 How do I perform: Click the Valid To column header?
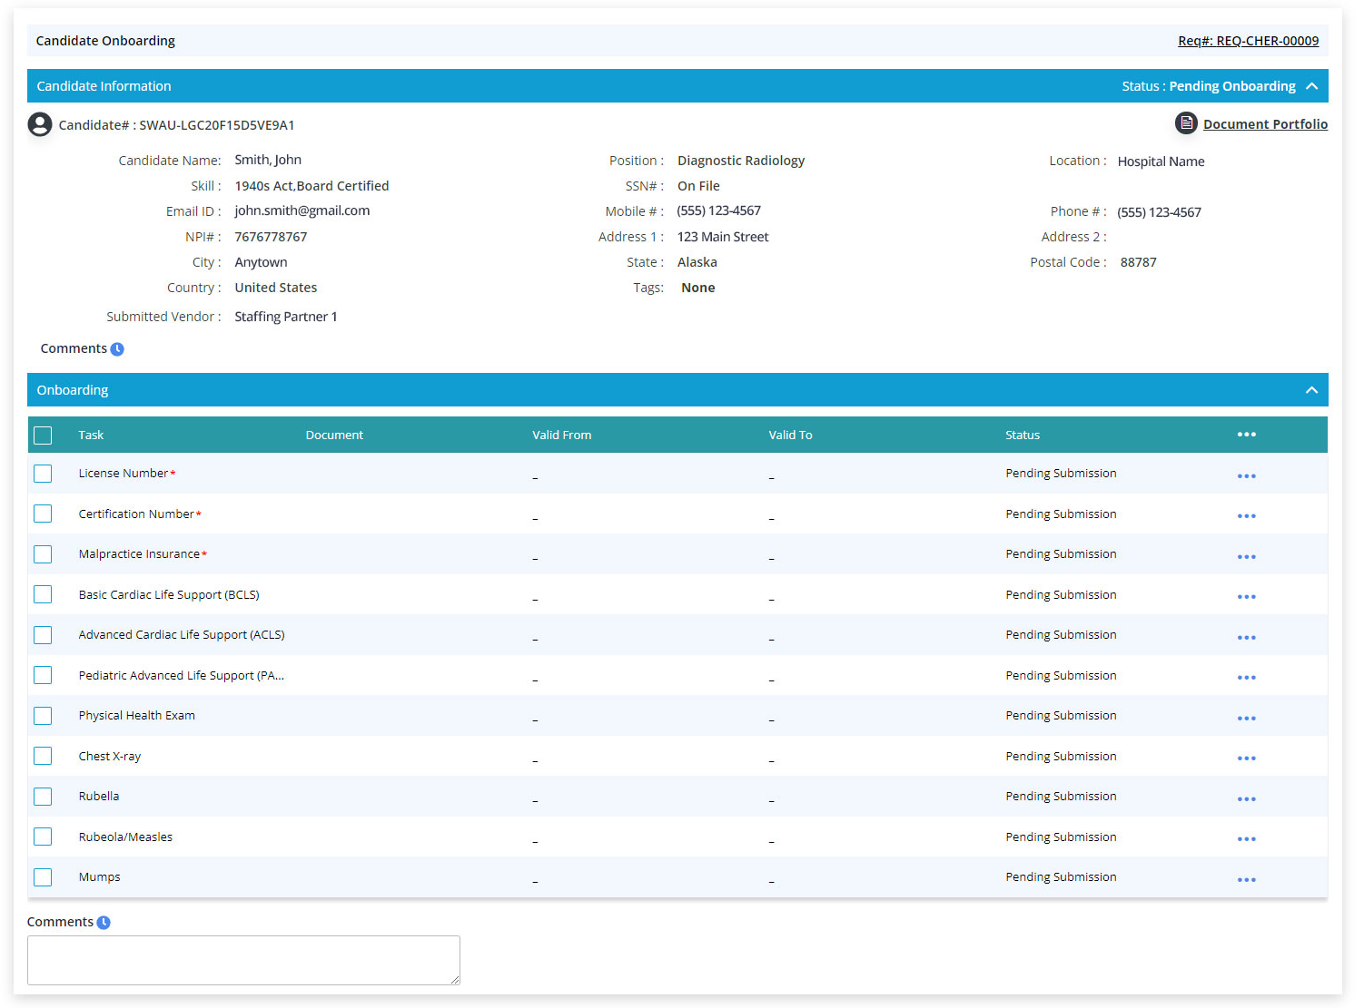(x=790, y=435)
